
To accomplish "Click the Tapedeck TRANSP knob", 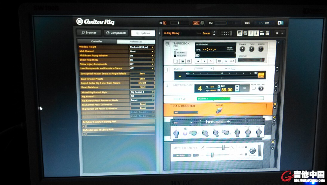I will pos(242,49).
